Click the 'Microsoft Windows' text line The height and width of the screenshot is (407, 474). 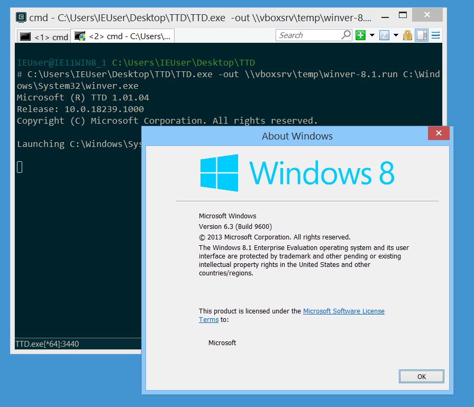coord(227,216)
